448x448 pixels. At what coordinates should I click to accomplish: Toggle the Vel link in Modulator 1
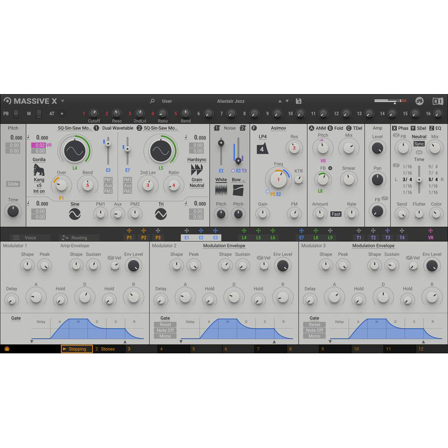(111, 258)
